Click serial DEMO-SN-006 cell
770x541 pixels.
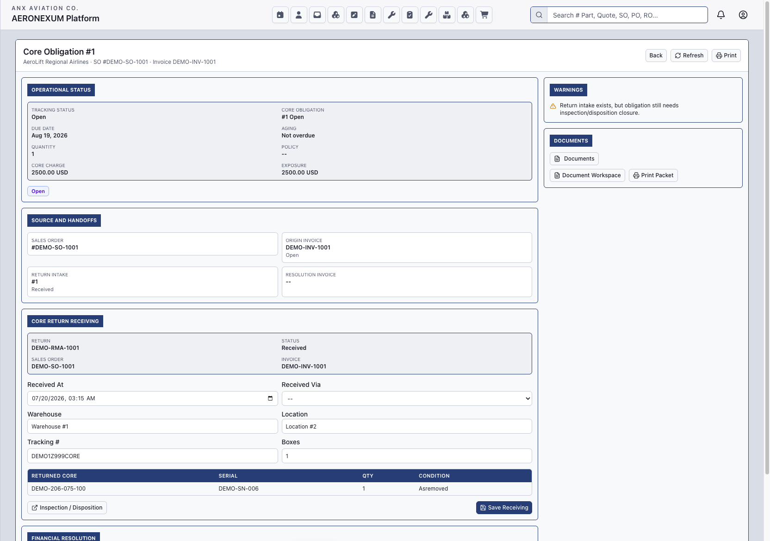239,489
